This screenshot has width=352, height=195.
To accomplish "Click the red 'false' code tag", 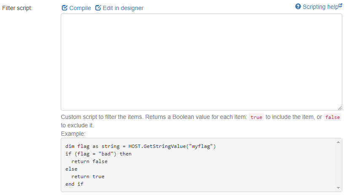I will tap(332, 118).
